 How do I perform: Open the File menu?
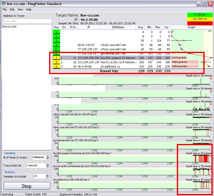point(5,9)
